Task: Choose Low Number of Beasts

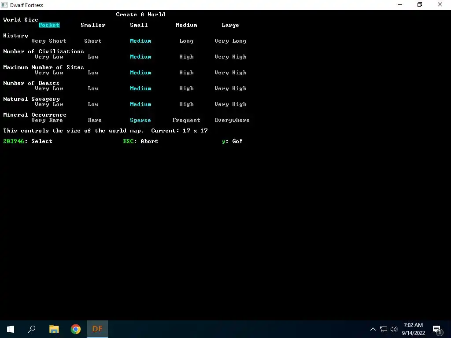Action: click(93, 88)
